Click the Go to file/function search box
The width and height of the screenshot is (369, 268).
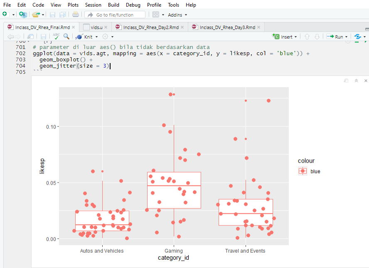coord(115,14)
